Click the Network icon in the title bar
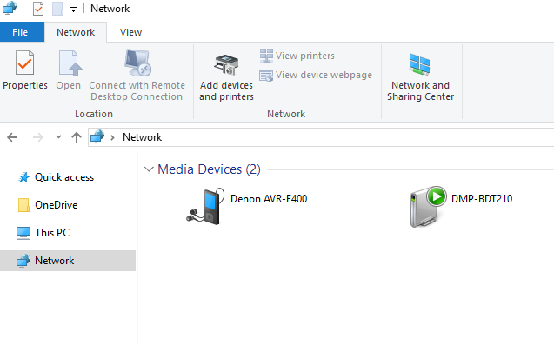The height and width of the screenshot is (345, 554). click(10, 8)
